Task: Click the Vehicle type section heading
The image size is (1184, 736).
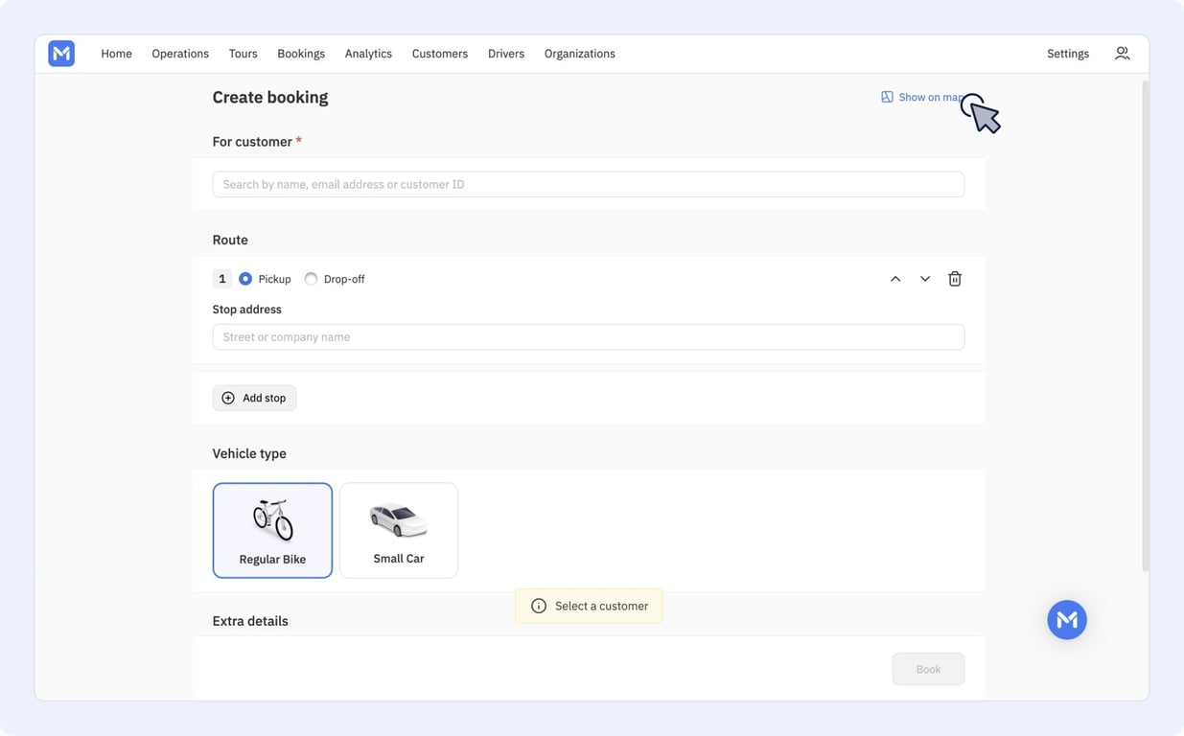Action: click(249, 453)
